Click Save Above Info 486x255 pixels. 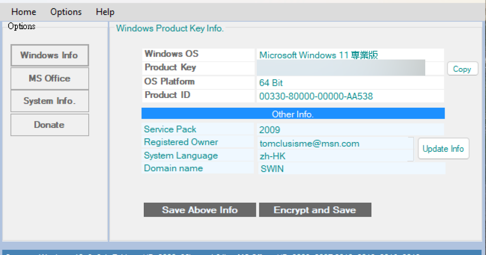(x=199, y=210)
